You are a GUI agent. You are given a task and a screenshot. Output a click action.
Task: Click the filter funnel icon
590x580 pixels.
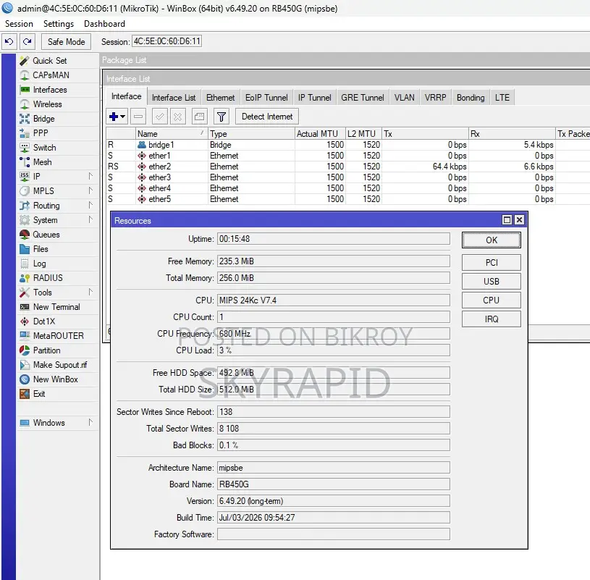coord(222,117)
